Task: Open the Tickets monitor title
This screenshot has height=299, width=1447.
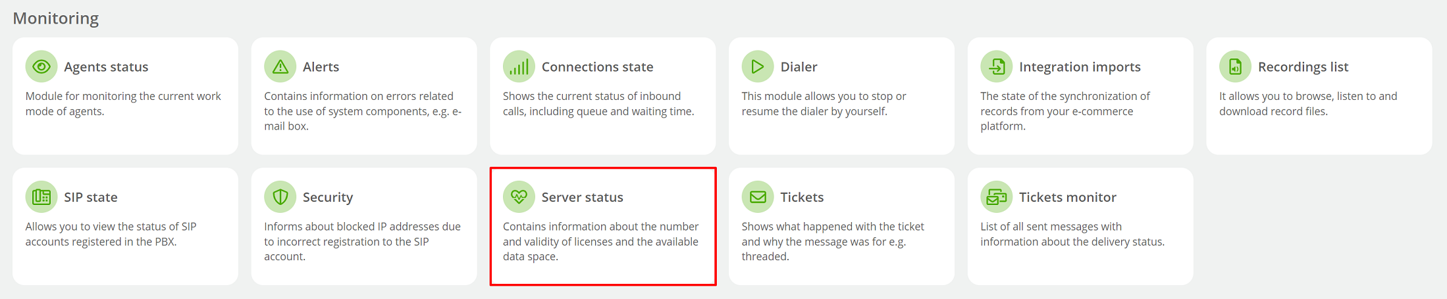Action: point(1067,197)
